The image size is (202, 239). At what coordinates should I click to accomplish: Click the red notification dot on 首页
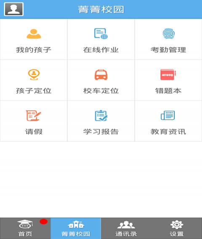pos(44,221)
